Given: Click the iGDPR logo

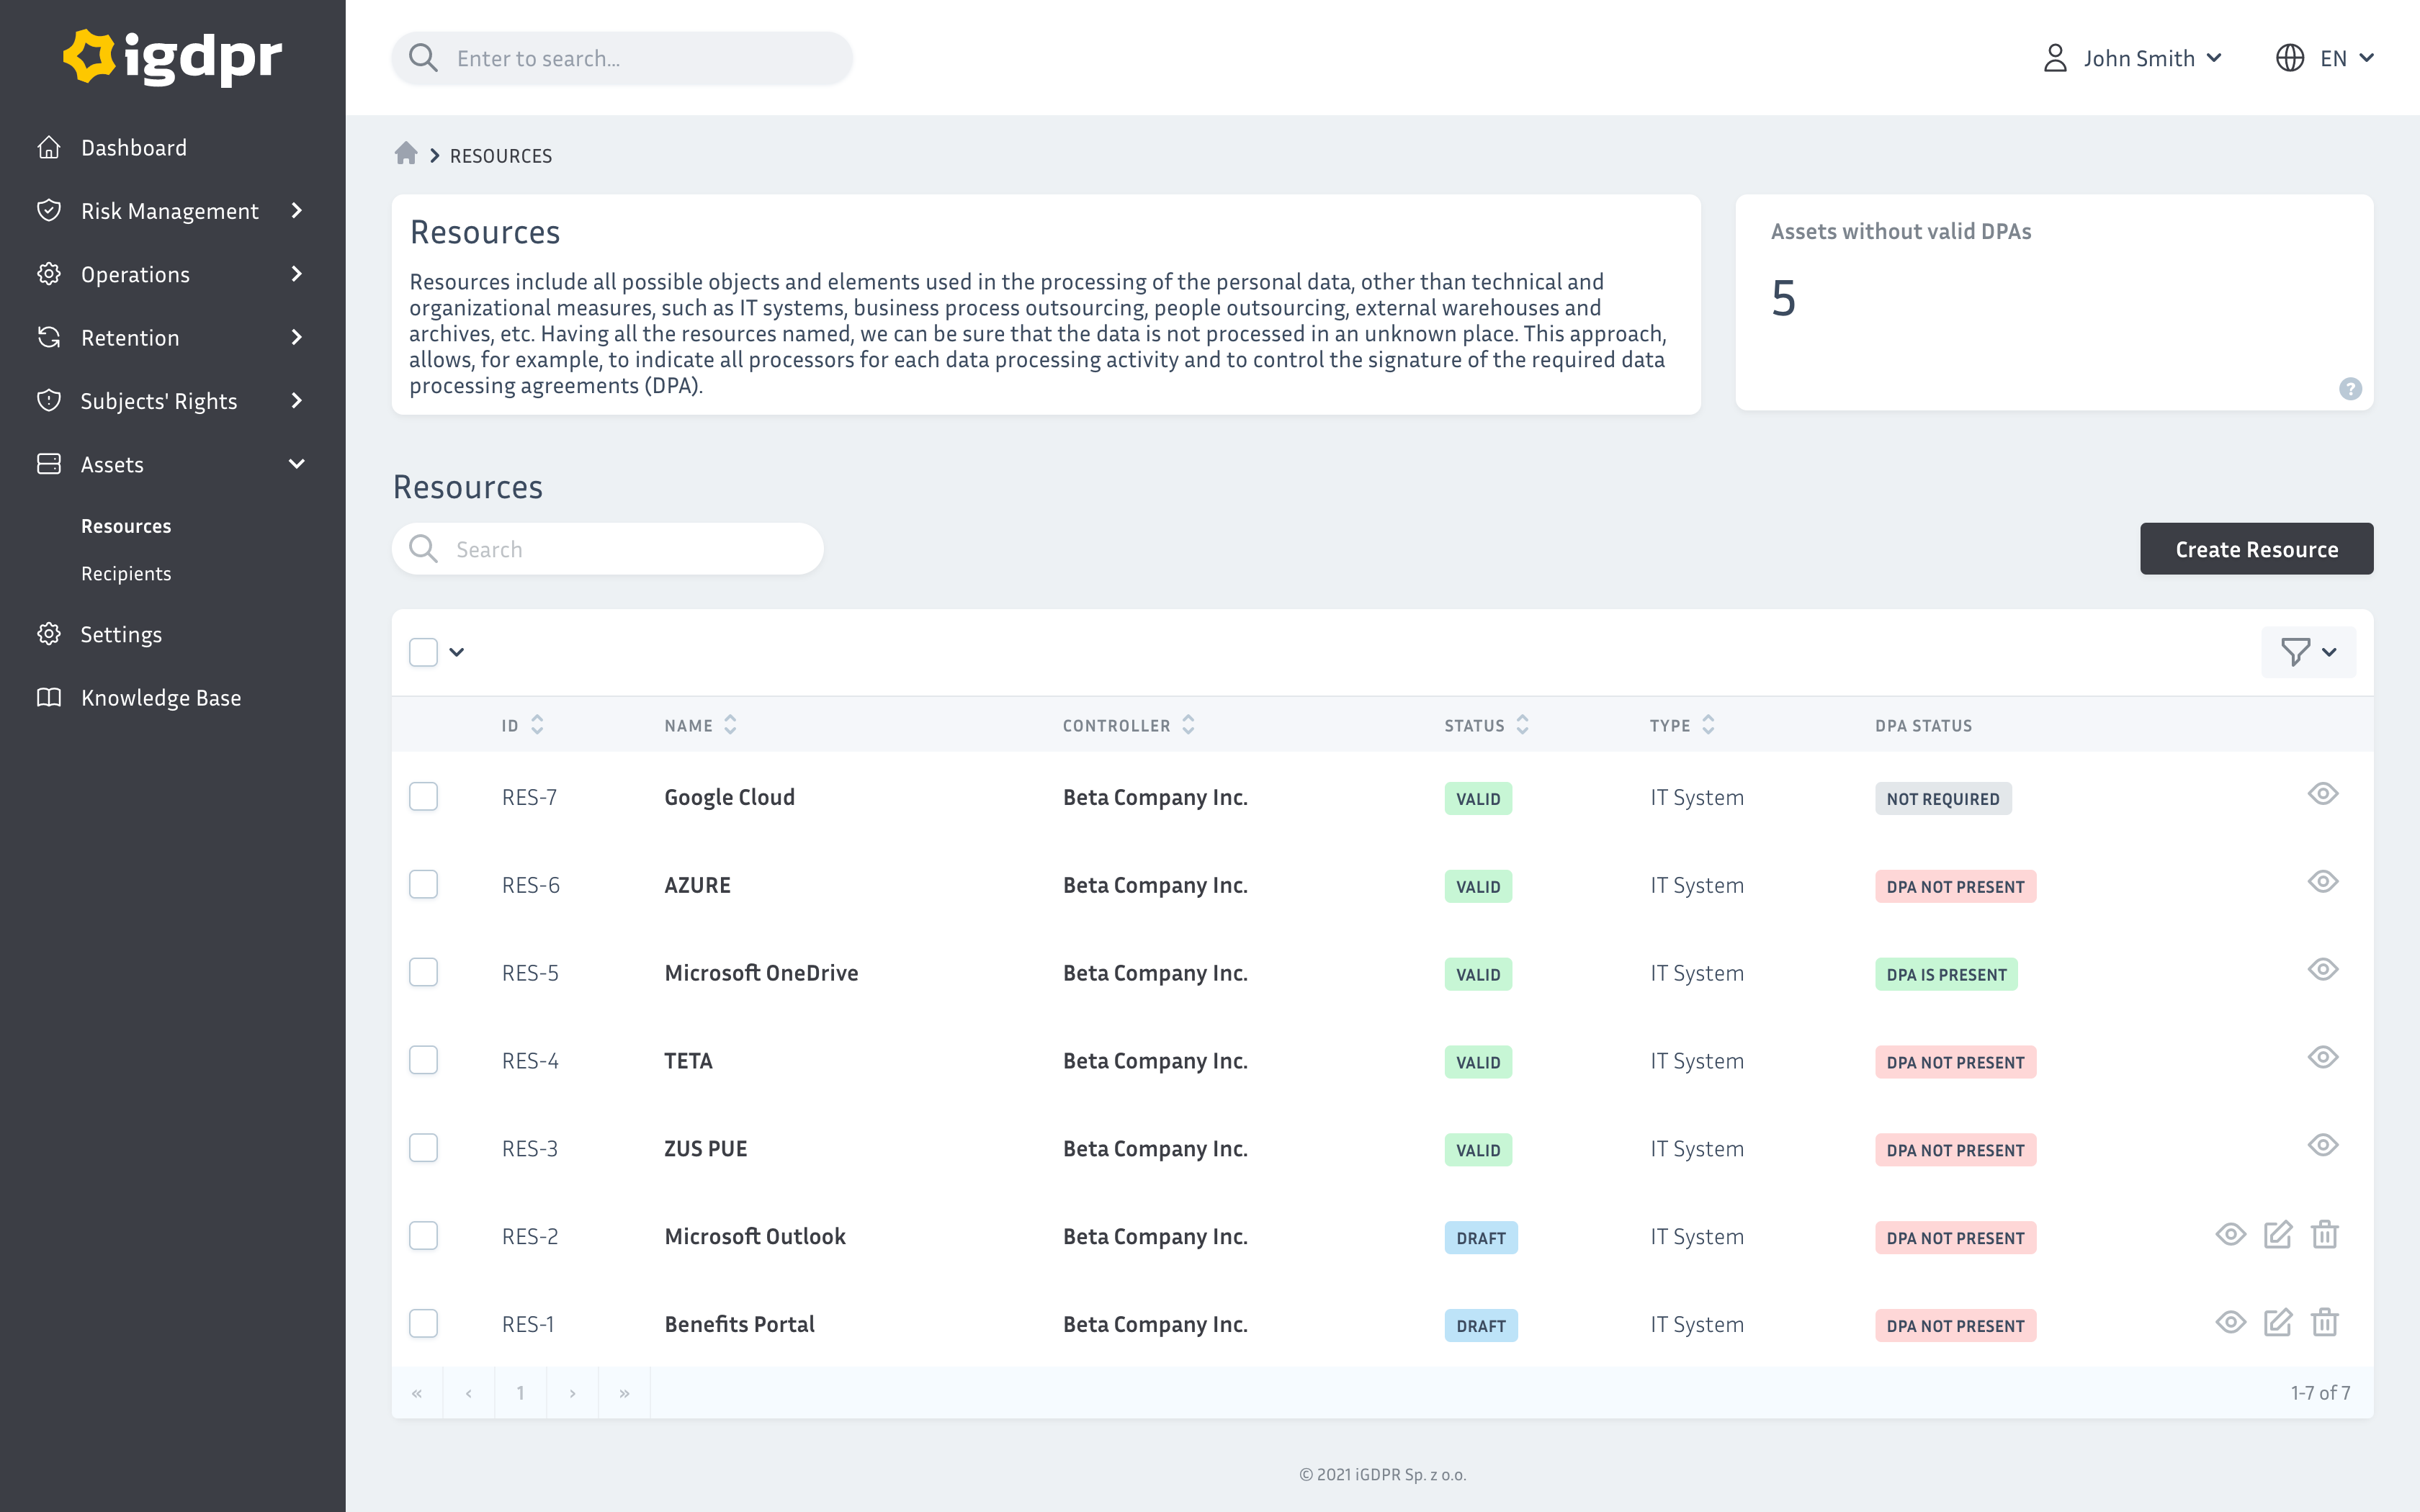Looking at the screenshot, I should (x=172, y=57).
